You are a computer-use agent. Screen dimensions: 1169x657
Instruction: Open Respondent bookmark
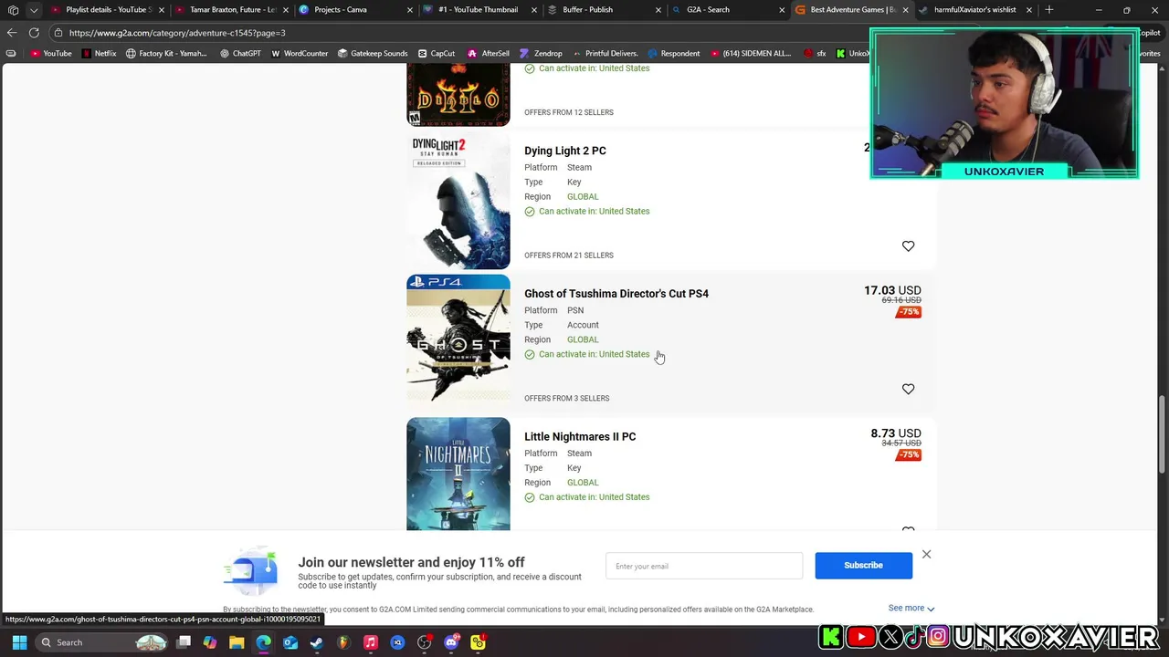point(674,54)
